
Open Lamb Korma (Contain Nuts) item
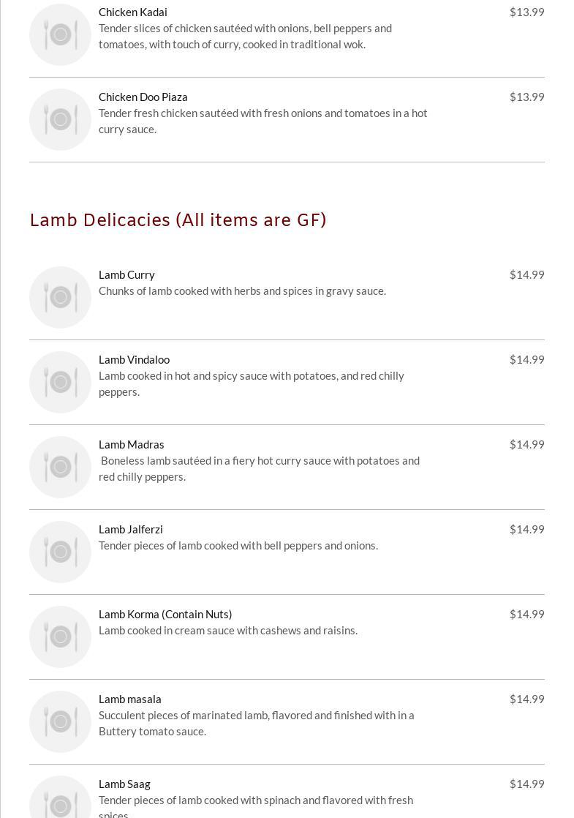coord(165,614)
